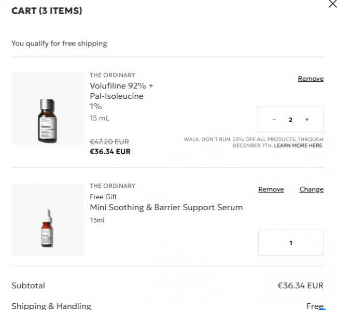Click the struck-through €47.20 EUR price
This screenshot has width=337, height=310.
(x=109, y=141)
